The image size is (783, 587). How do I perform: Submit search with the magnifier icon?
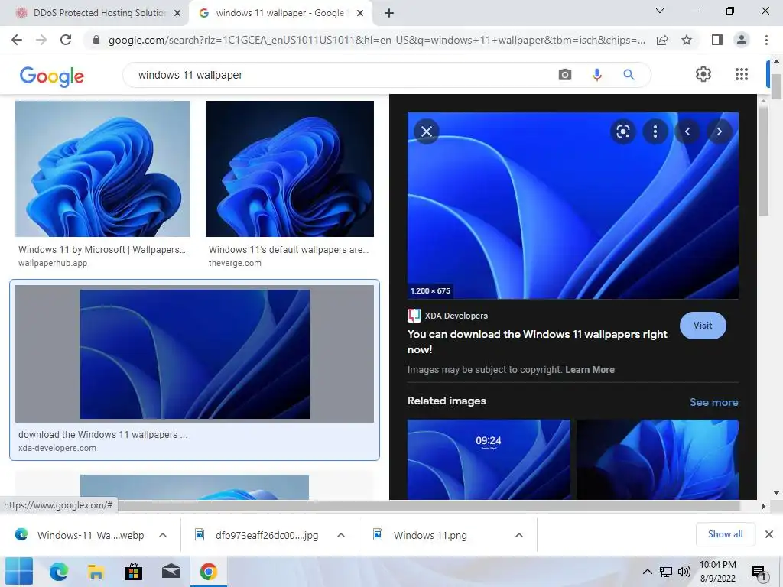pyautogui.click(x=629, y=75)
